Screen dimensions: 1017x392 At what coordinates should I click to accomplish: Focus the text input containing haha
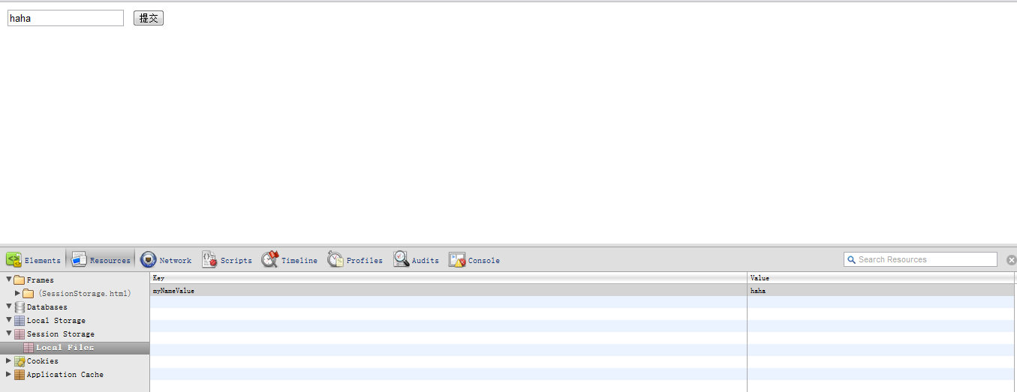point(65,18)
